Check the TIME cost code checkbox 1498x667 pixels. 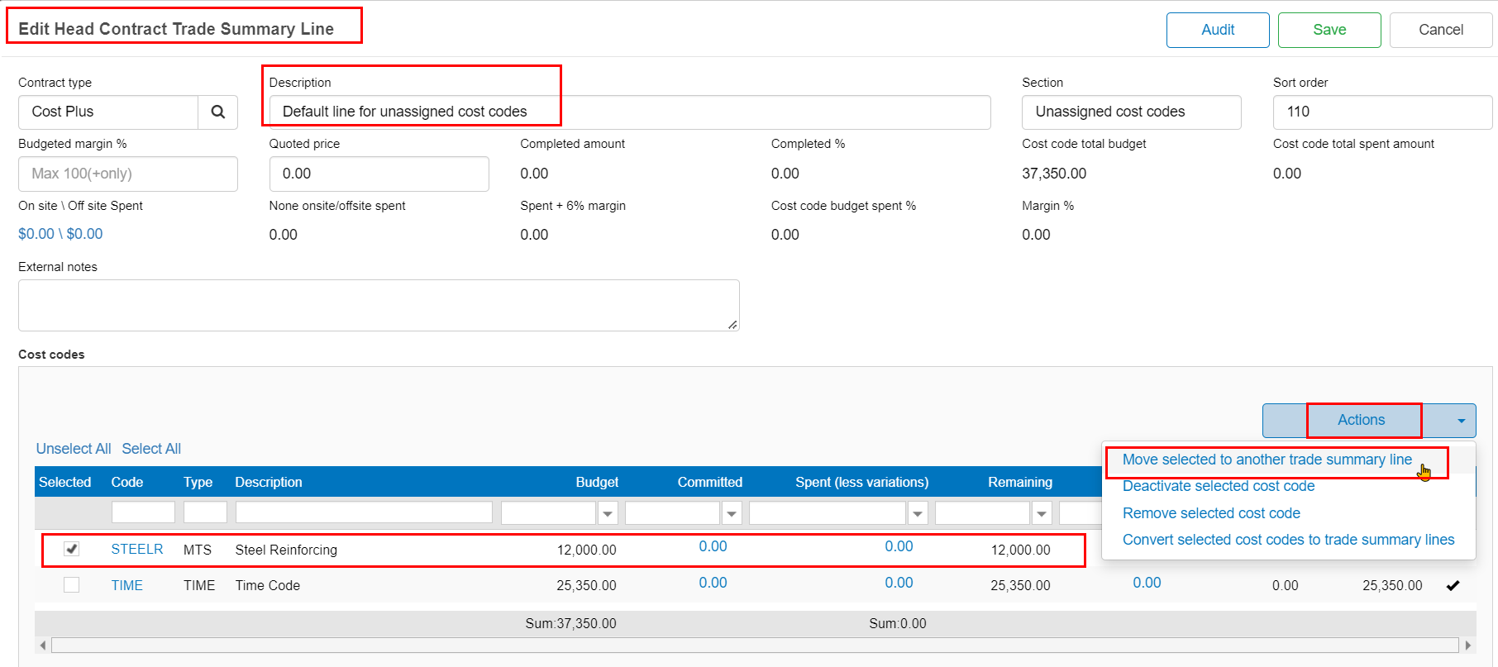(72, 585)
